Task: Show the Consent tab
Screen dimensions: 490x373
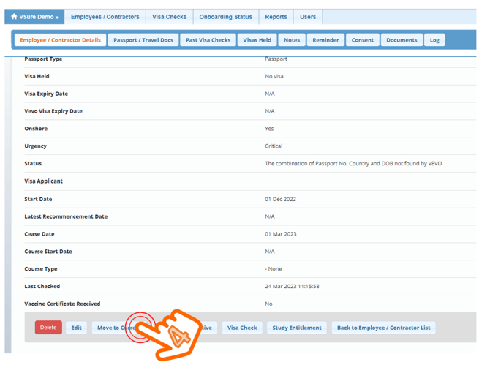Action: click(x=362, y=40)
